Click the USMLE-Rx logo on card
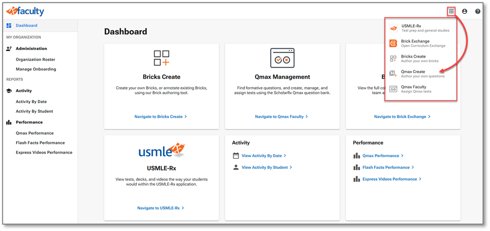 click(x=161, y=150)
